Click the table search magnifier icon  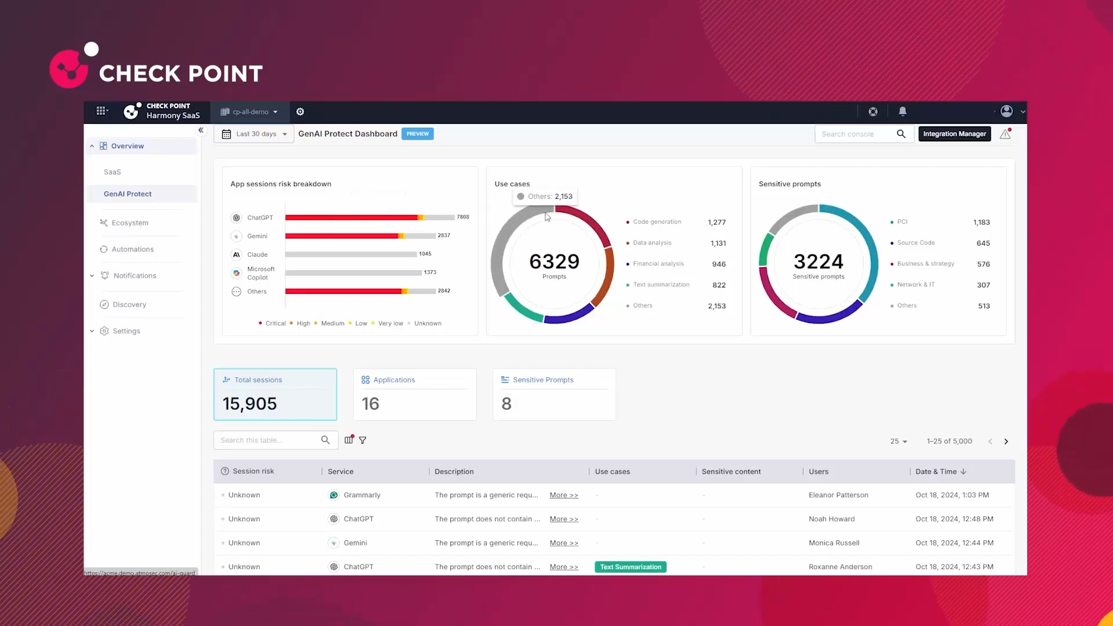(x=325, y=441)
